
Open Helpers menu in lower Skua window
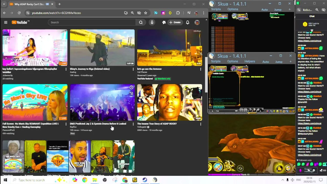click(250, 61)
